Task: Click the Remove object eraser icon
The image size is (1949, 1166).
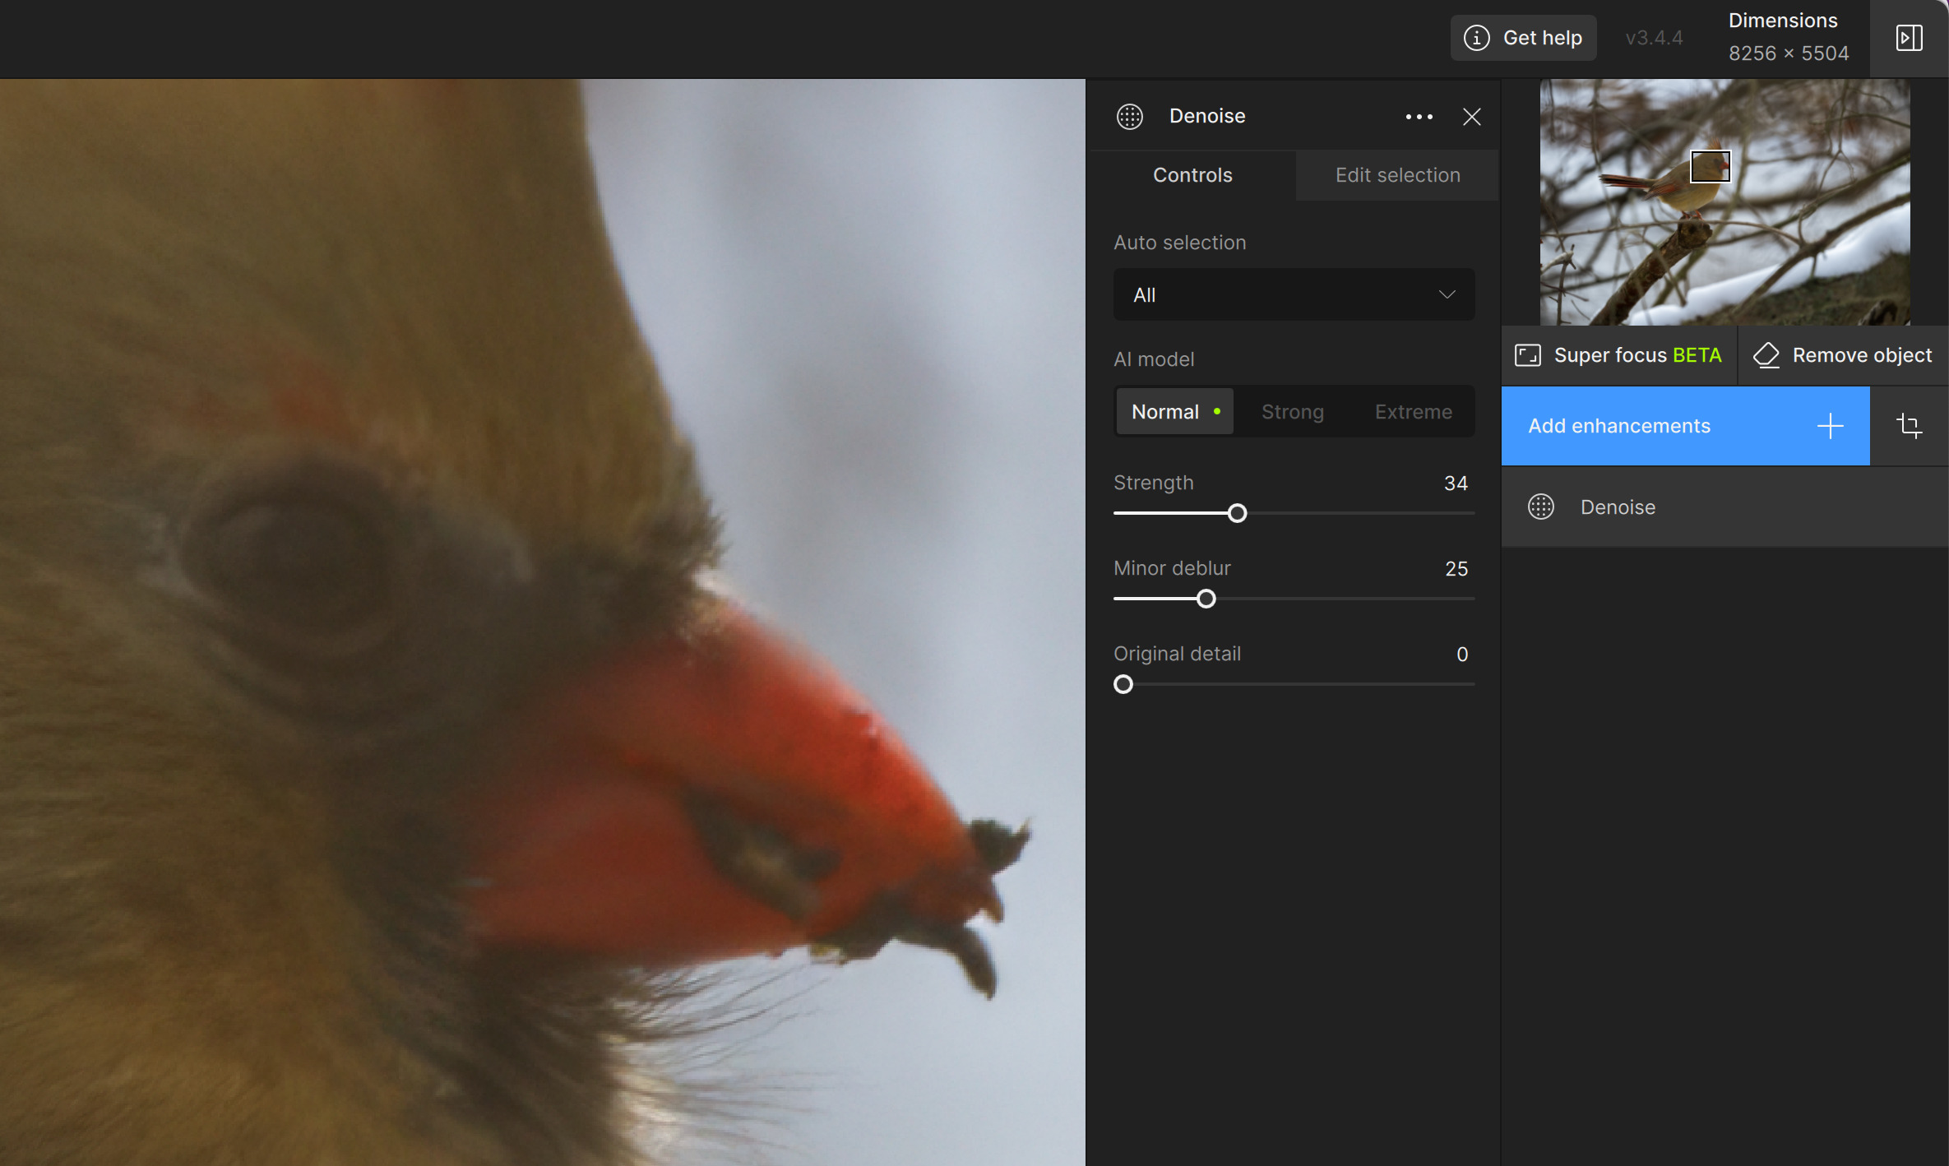Action: click(x=1766, y=355)
